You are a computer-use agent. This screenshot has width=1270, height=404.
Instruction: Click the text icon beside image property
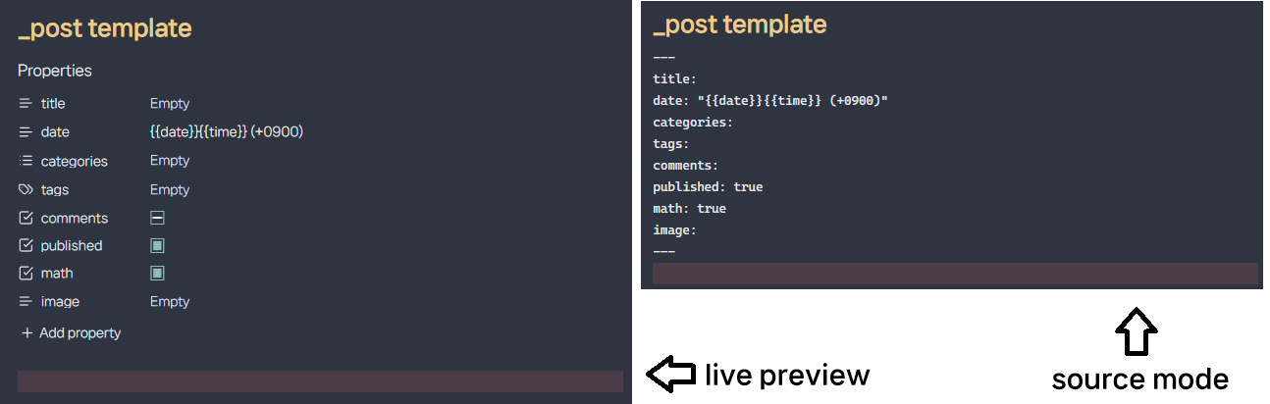click(x=26, y=302)
